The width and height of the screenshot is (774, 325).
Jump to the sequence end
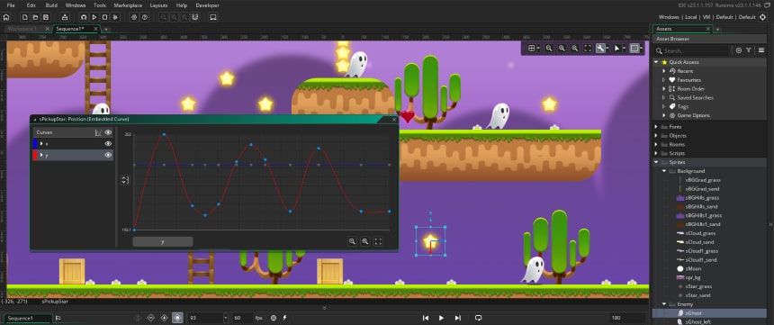pos(457,318)
